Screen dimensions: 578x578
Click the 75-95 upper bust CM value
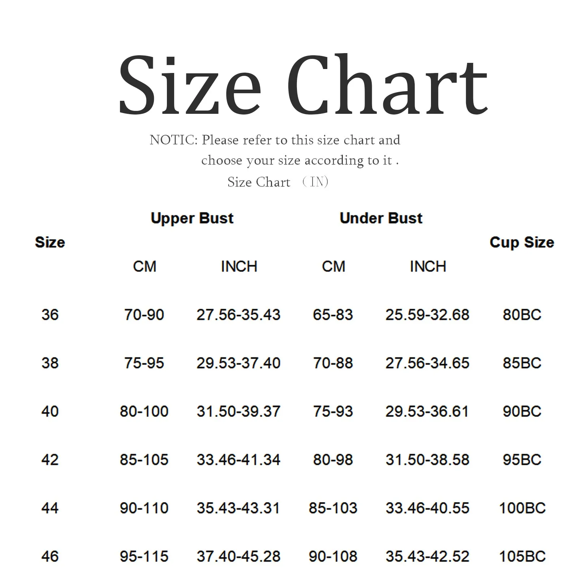[144, 363]
